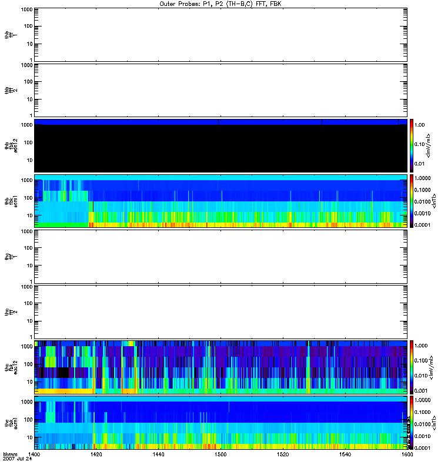Click the thc edc12 mV/m color bar
Screen dimensions: 441x471
point(413,367)
